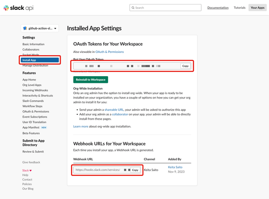The image size is (269, 199).
Task: Follow OAuth & Permissions link in text
Action: click(x=110, y=52)
